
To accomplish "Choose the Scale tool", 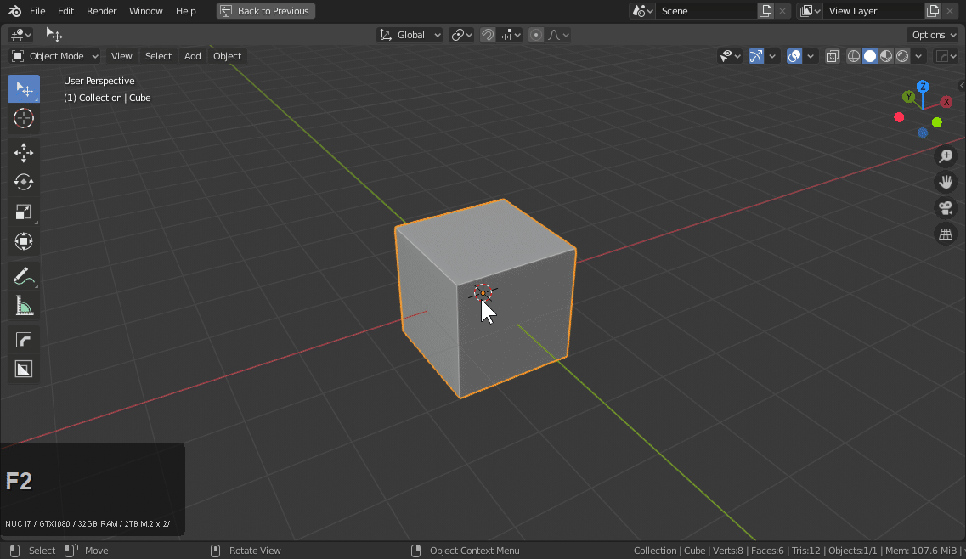I will (24, 212).
